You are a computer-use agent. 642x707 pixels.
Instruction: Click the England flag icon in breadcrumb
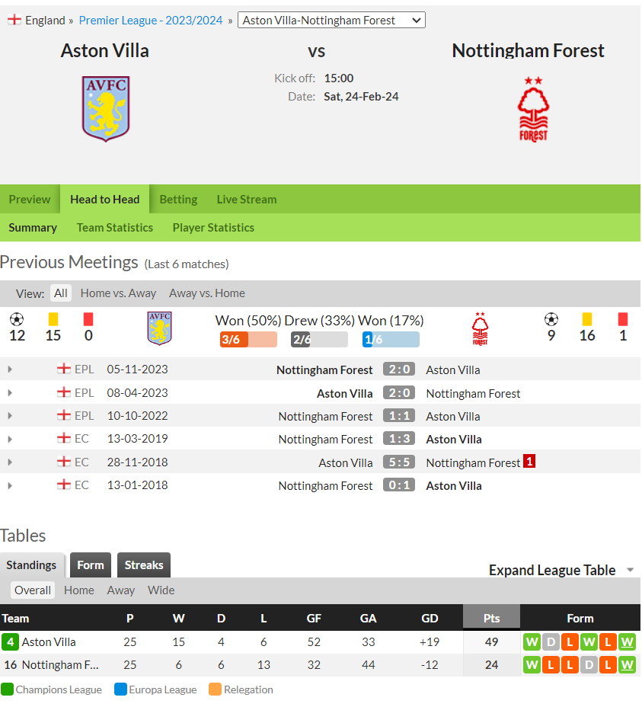[x=14, y=20]
